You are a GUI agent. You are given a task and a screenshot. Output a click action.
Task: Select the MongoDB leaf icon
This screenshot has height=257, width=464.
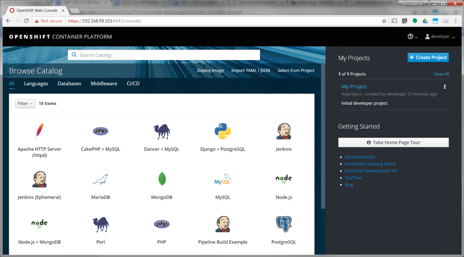coord(162,179)
